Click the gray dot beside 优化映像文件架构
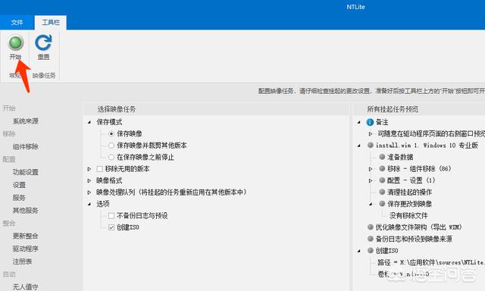The width and height of the screenshot is (485, 291). (371, 227)
